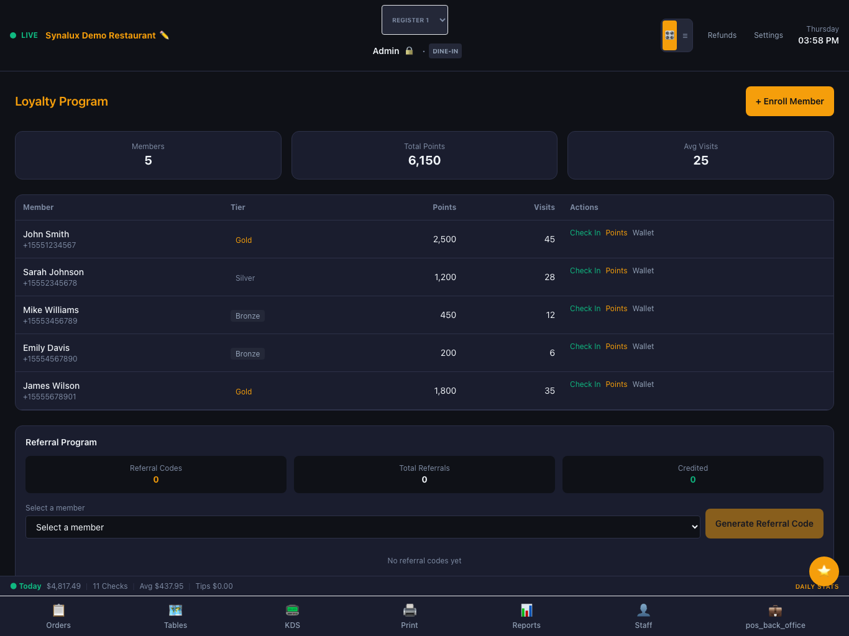Click Bronze tier badge for Mike Williams

[248, 316]
